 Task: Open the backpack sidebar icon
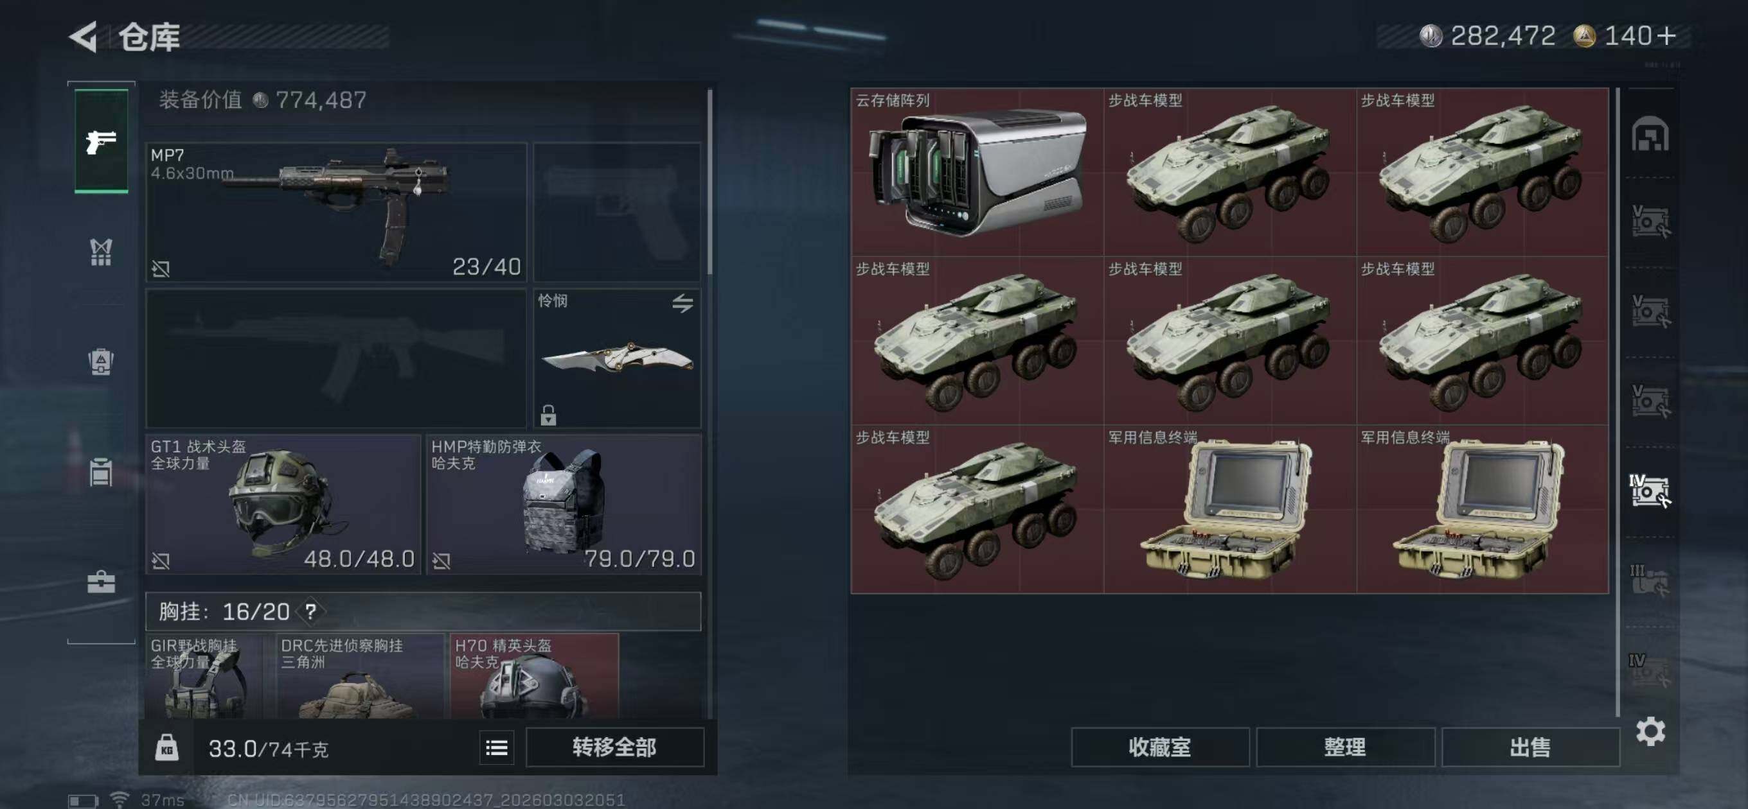(101, 361)
